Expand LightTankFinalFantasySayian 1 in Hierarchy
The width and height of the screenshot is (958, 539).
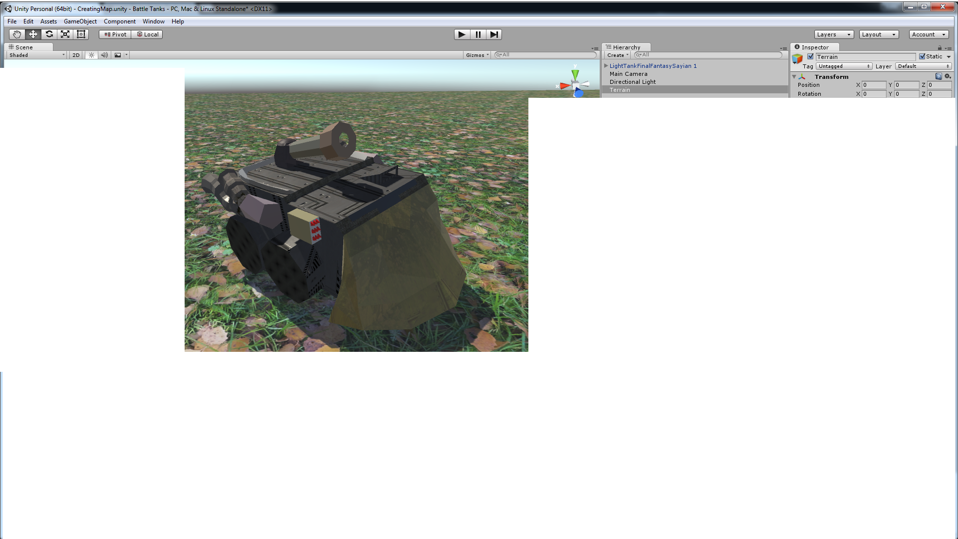click(x=606, y=66)
